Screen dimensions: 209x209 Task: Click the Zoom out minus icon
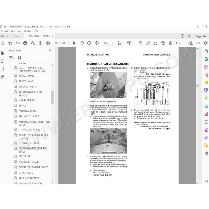89,43
